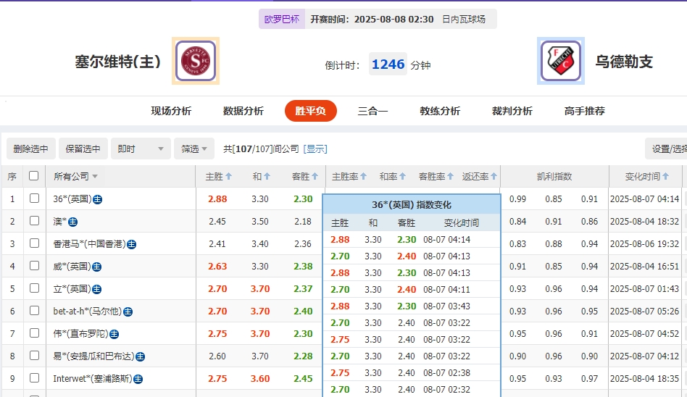Sort by 主胜 column arrow icon

[x=229, y=176]
